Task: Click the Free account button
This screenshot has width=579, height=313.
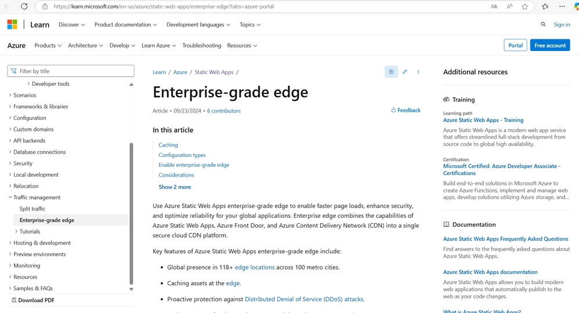Action: 549,45
